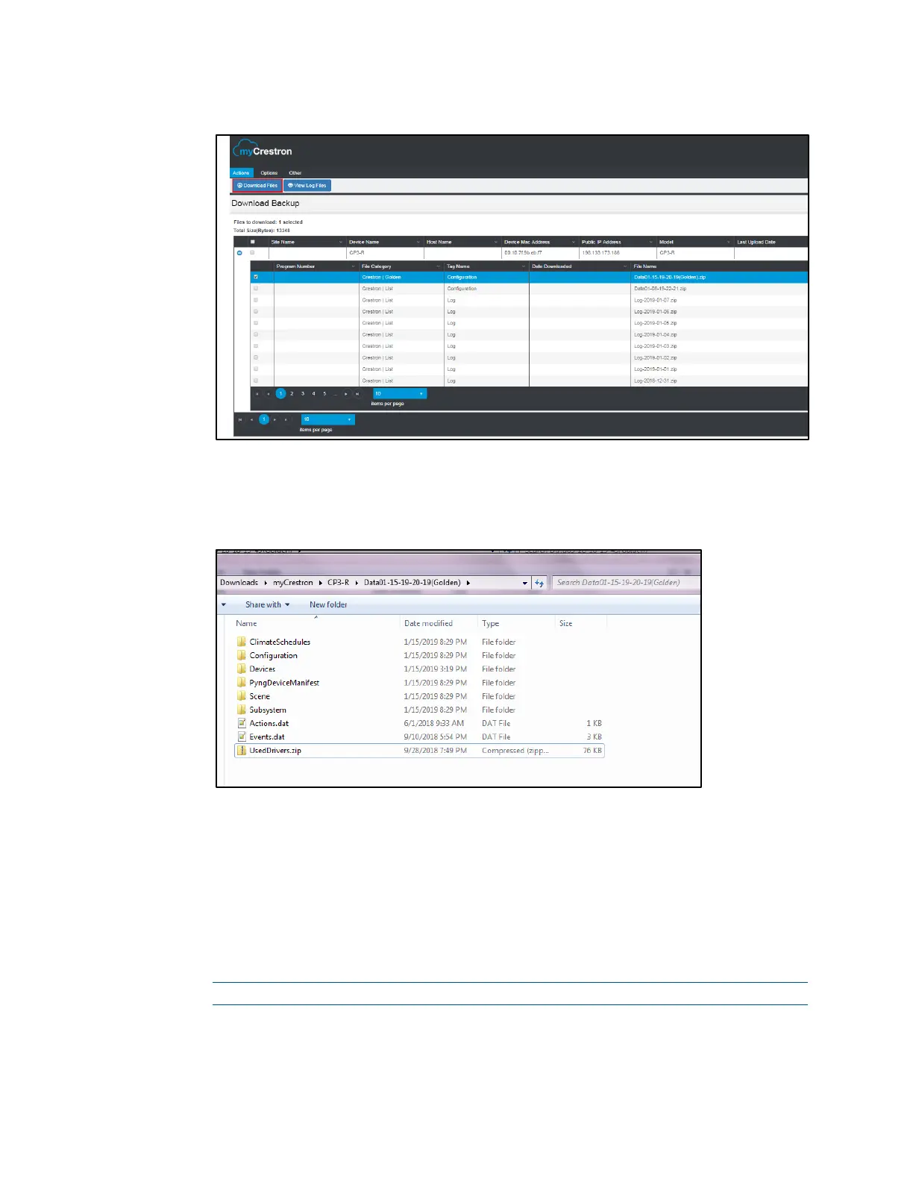Screen dimensions: 913x1182
Task: Sort by the Name column header
Action: [x=246, y=623]
